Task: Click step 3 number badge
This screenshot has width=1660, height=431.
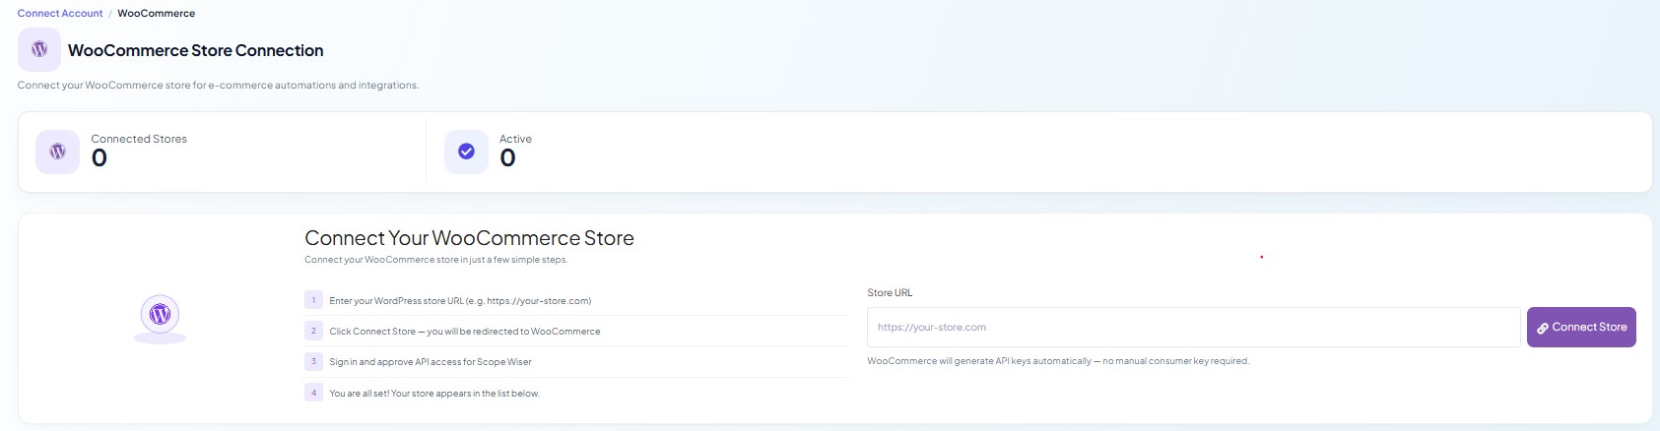Action: 313,361
